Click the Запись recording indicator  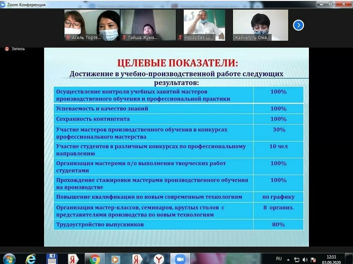click(x=15, y=49)
